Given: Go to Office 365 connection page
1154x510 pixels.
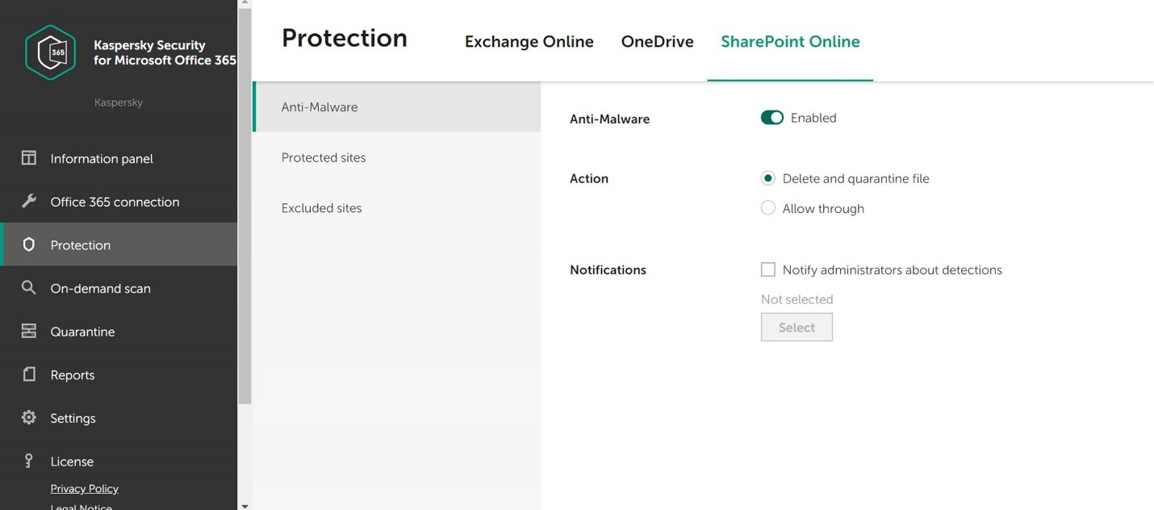Looking at the screenshot, I should pyautogui.click(x=119, y=202).
